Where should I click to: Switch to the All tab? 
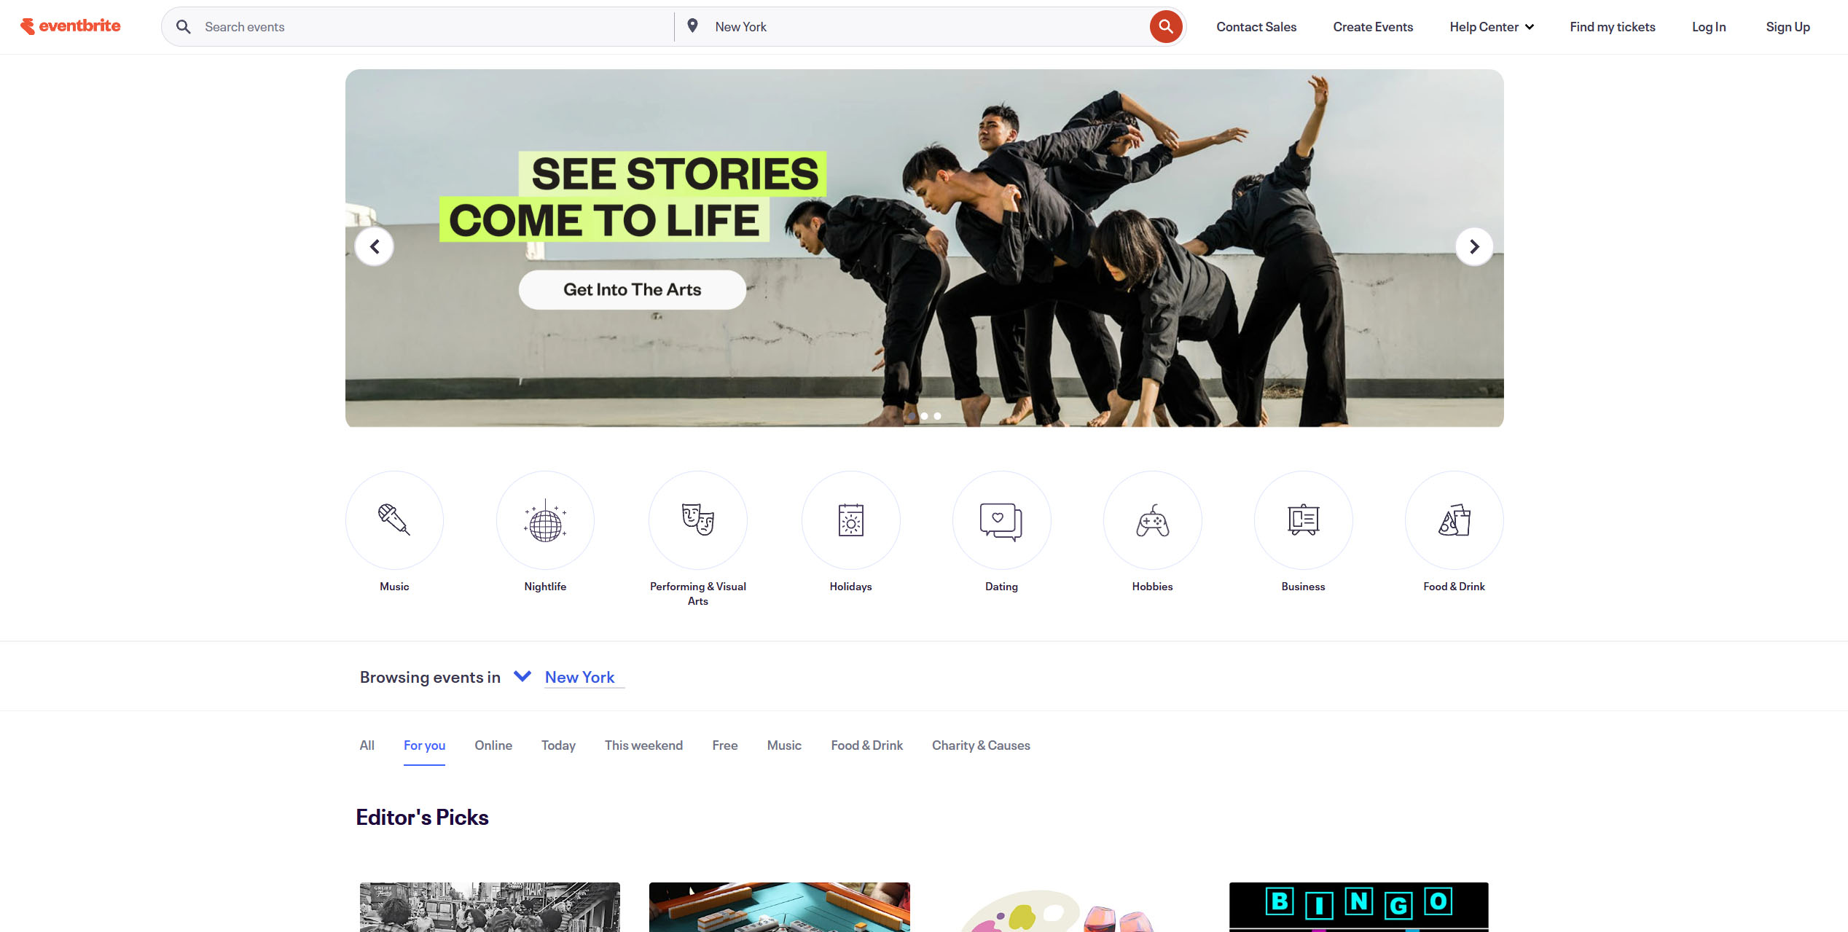coord(367,745)
